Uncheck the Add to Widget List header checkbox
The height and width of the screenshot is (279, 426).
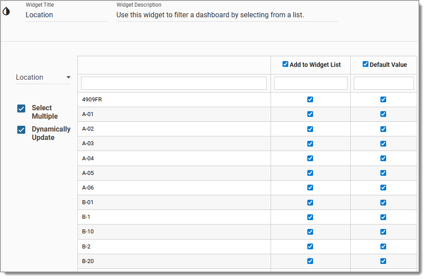click(285, 63)
